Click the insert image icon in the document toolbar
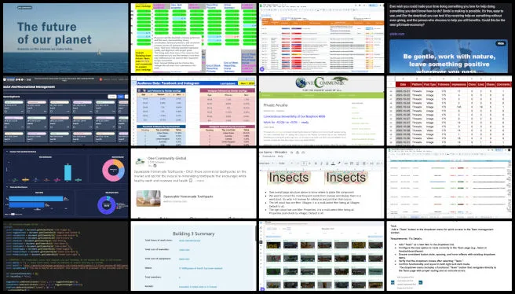This screenshot has width=515, height=294. coord(357,163)
